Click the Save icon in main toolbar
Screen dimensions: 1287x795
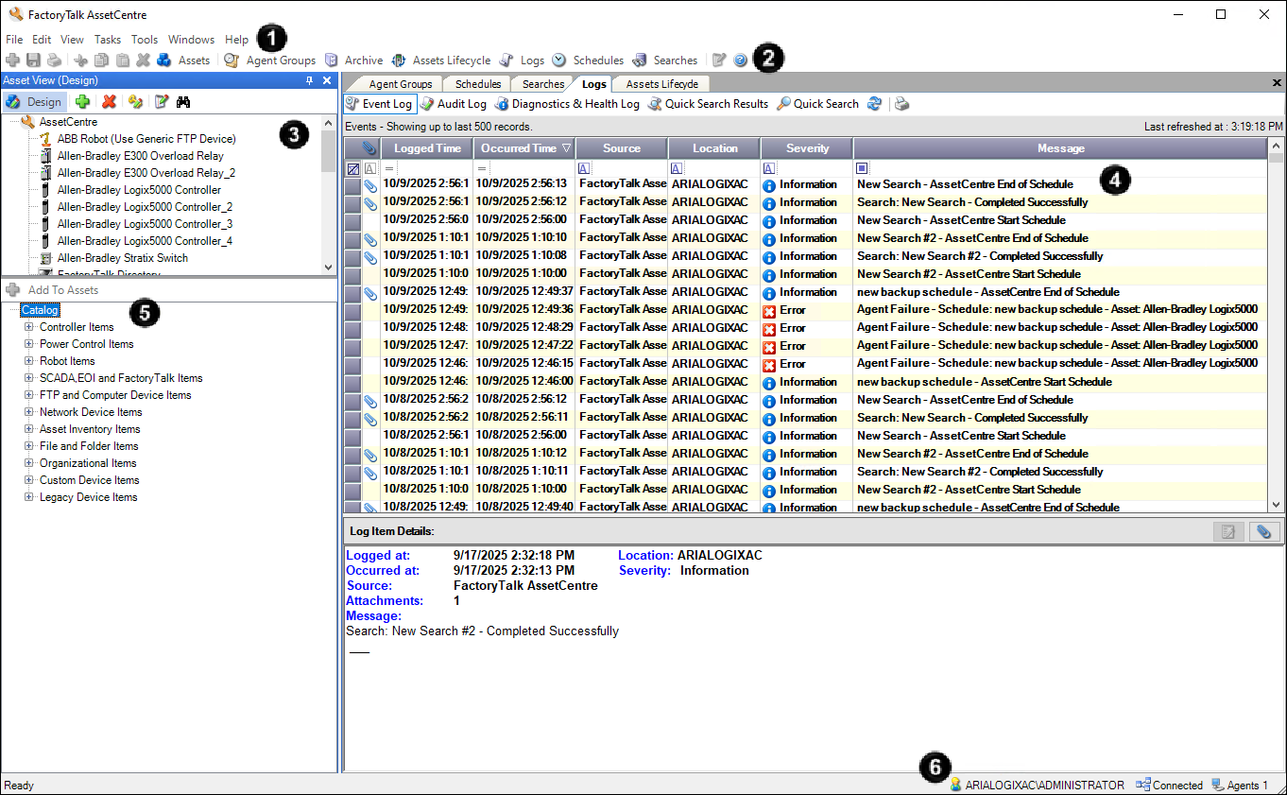pos(33,60)
